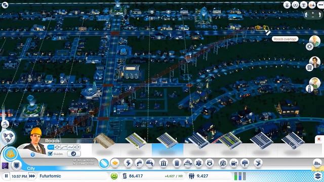Open the Roads menu icon

(104, 163)
